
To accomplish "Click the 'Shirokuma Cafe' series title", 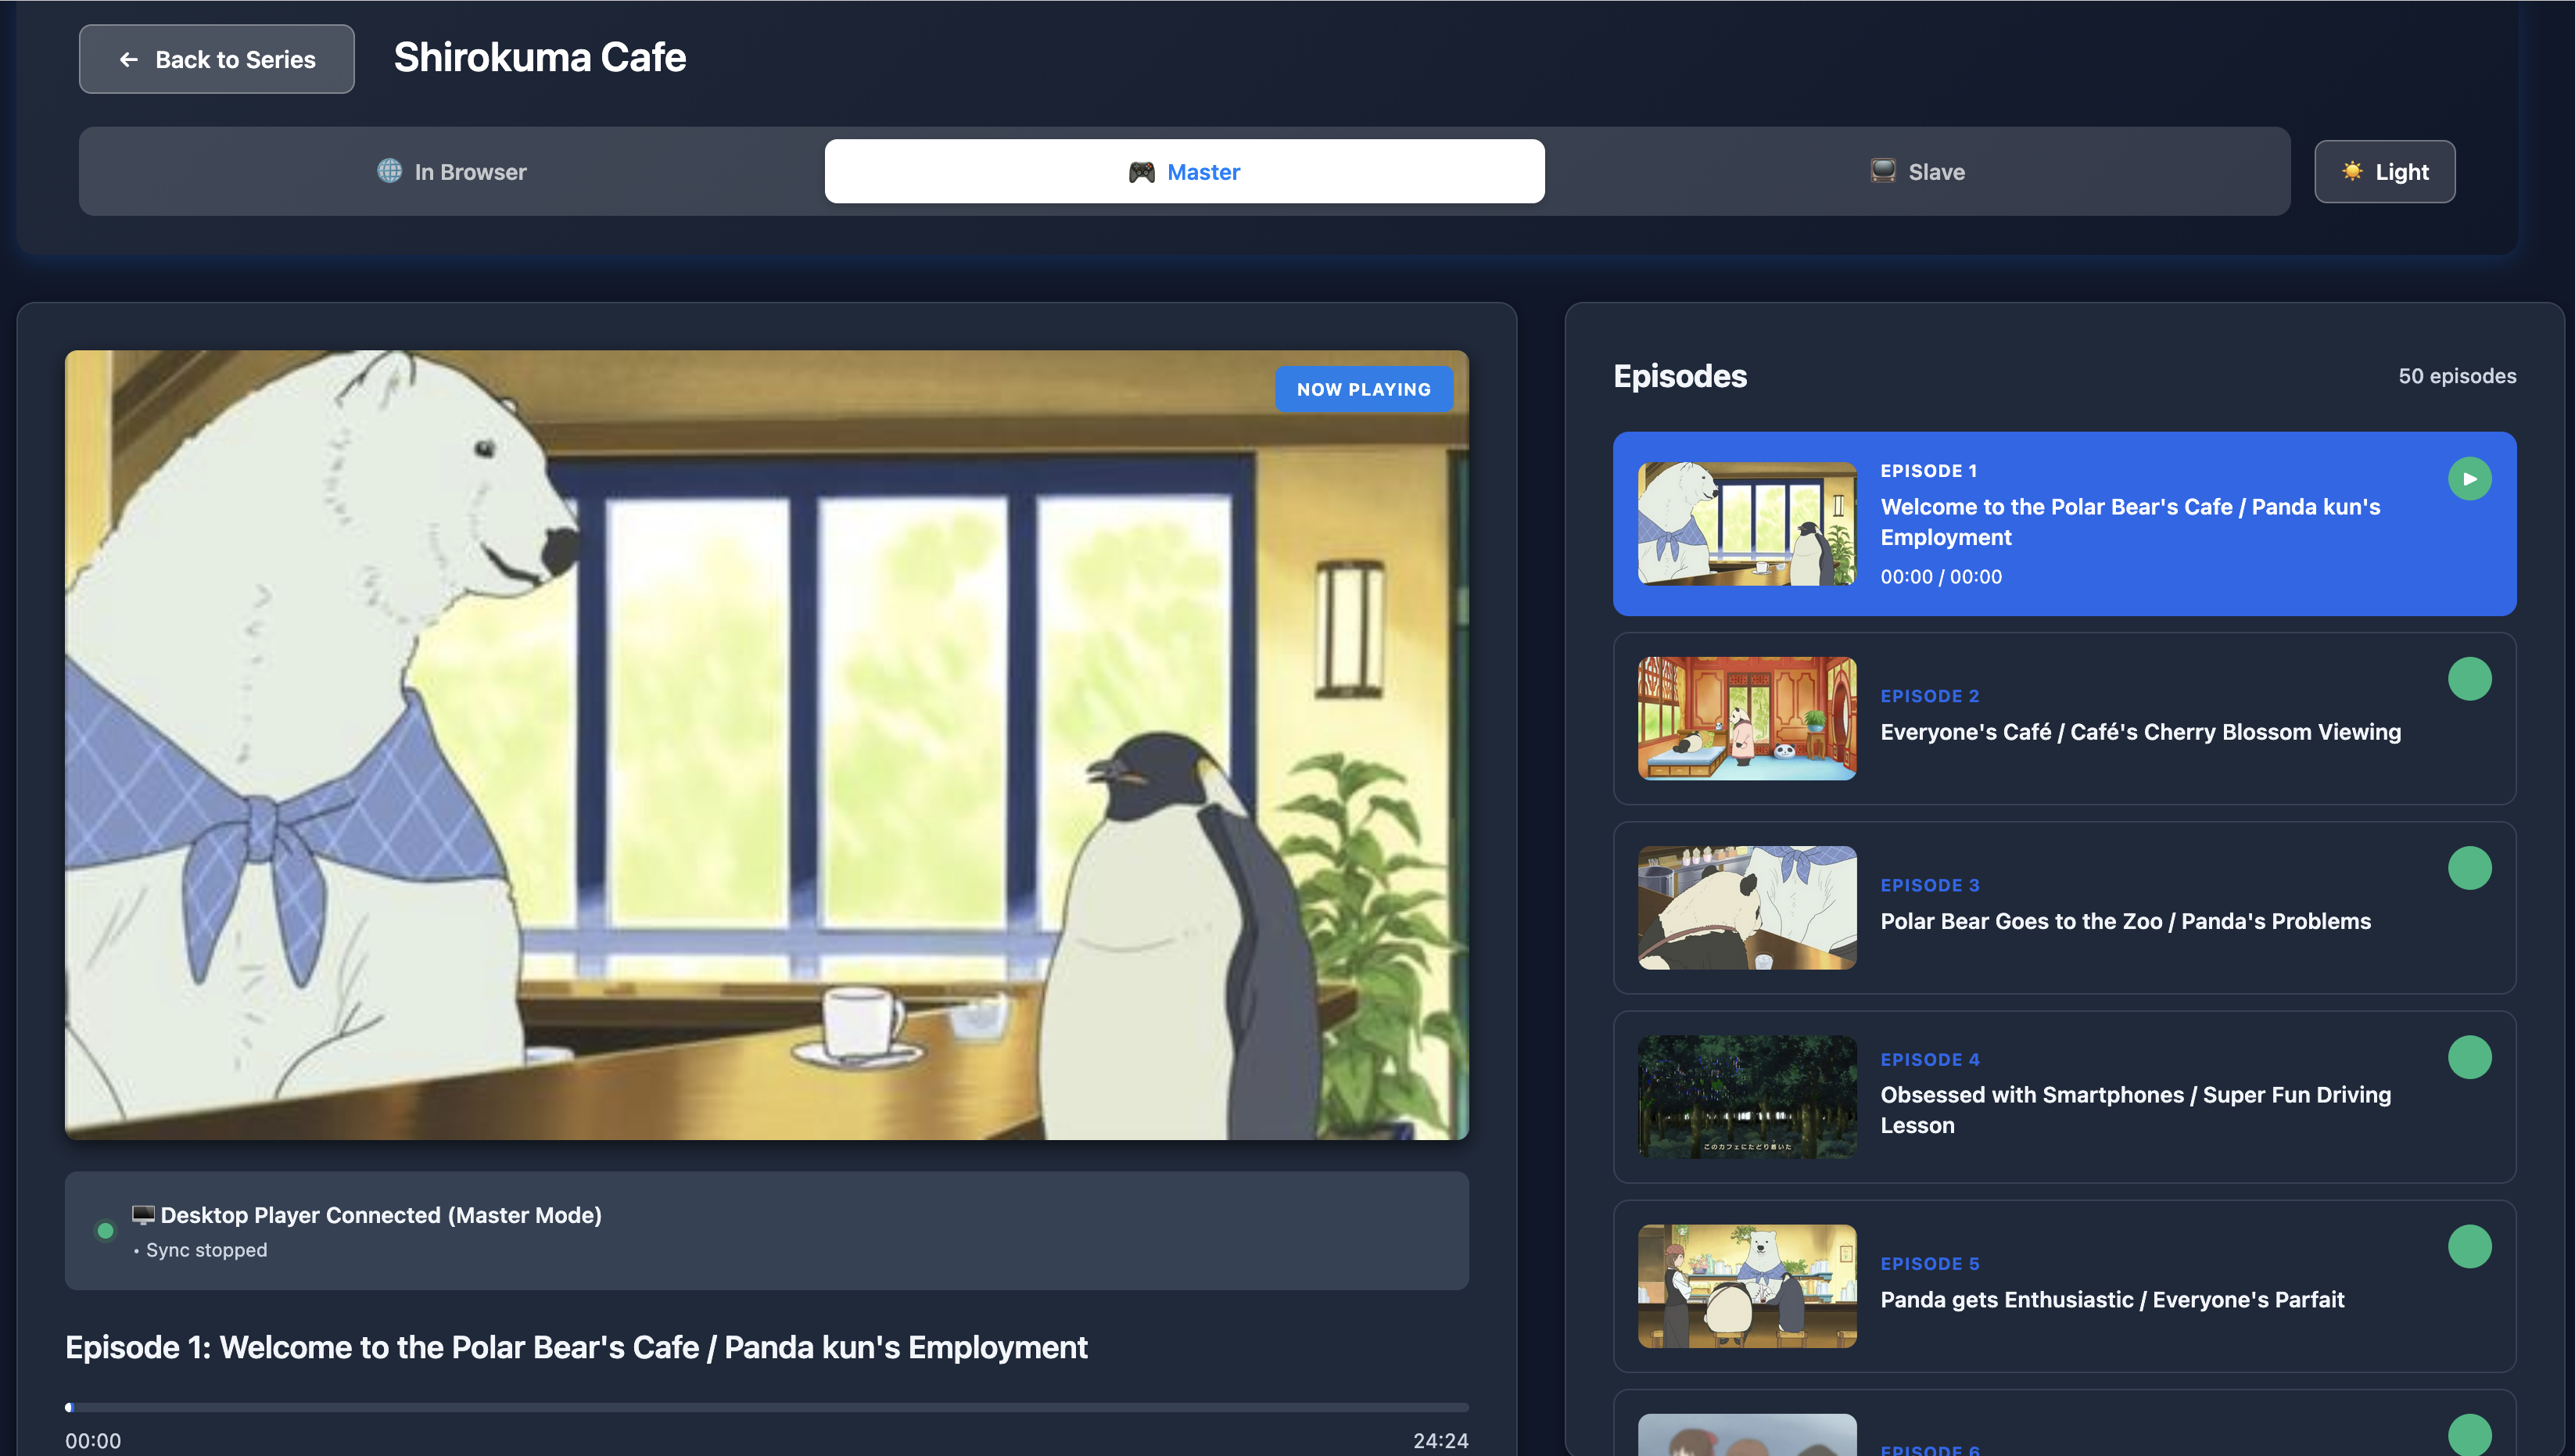I will (x=540, y=58).
